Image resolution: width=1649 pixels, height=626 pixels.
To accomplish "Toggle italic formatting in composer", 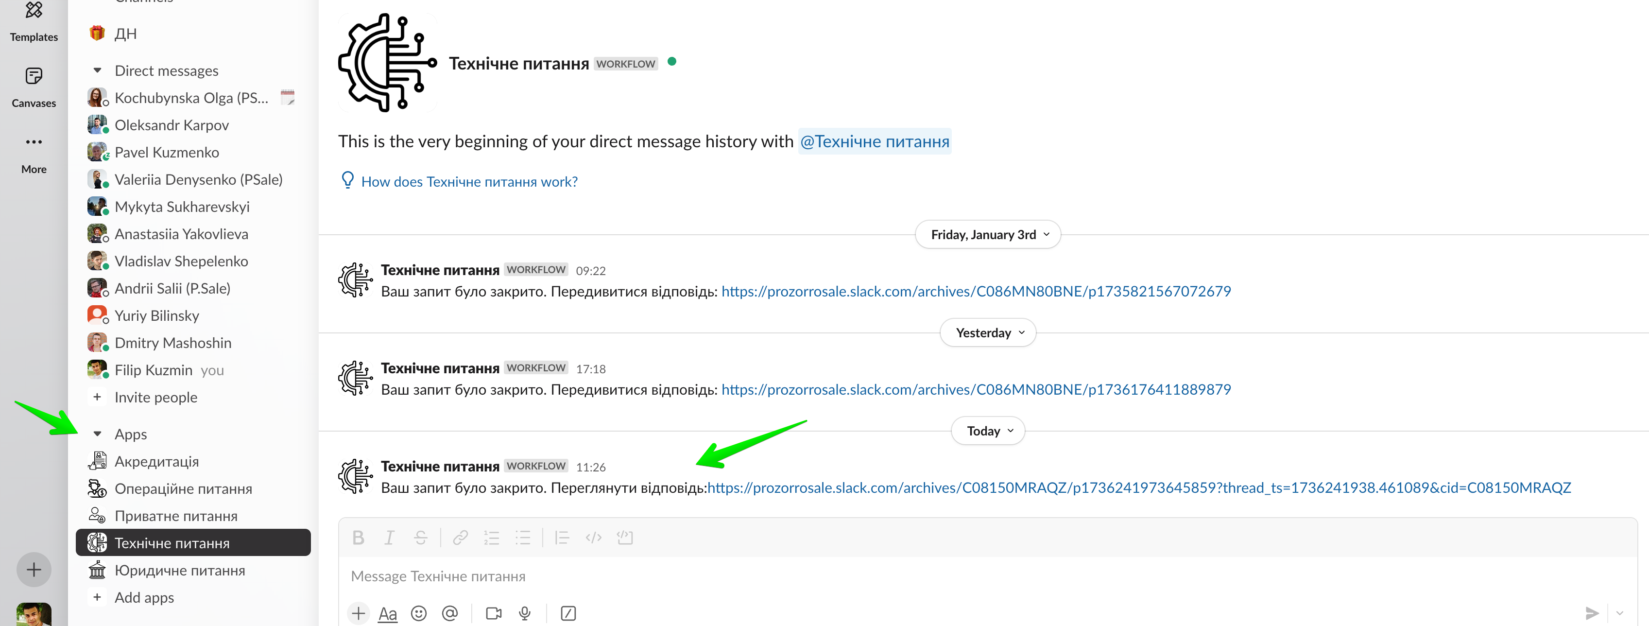I will point(389,538).
